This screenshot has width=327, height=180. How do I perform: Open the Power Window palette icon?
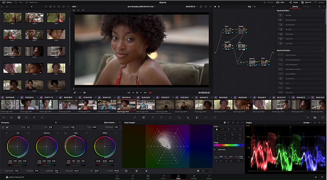click(x=161, y=117)
